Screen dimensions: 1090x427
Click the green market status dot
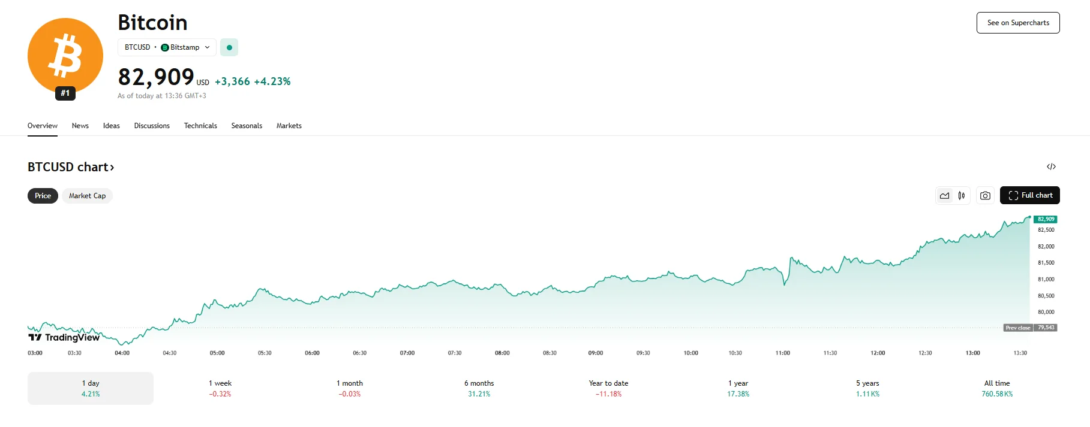(229, 47)
